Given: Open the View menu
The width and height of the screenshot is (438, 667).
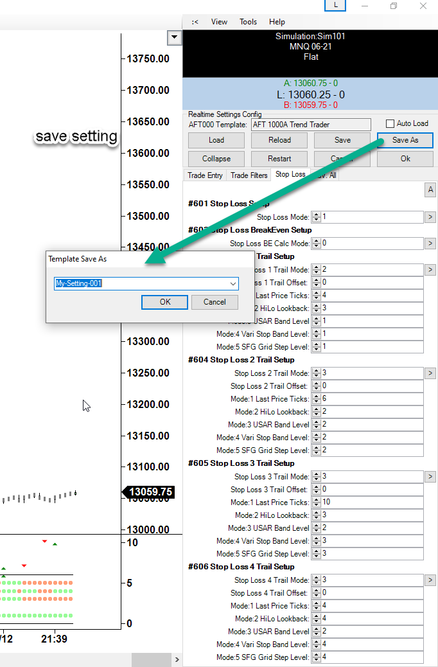Looking at the screenshot, I should tap(219, 22).
